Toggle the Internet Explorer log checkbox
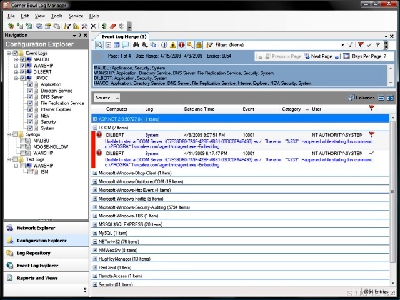Image resolution: width=400 pixels, height=300 pixels. click(30, 109)
